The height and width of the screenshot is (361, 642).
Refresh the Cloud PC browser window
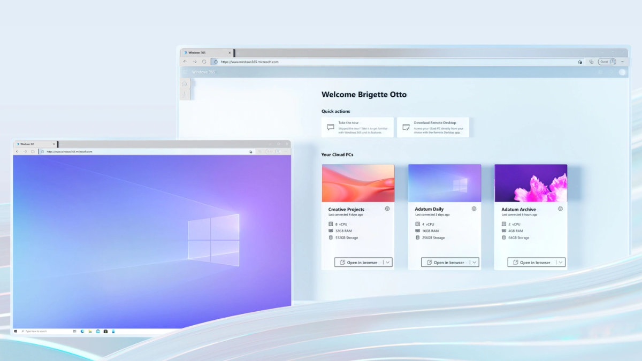[x=33, y=151]
